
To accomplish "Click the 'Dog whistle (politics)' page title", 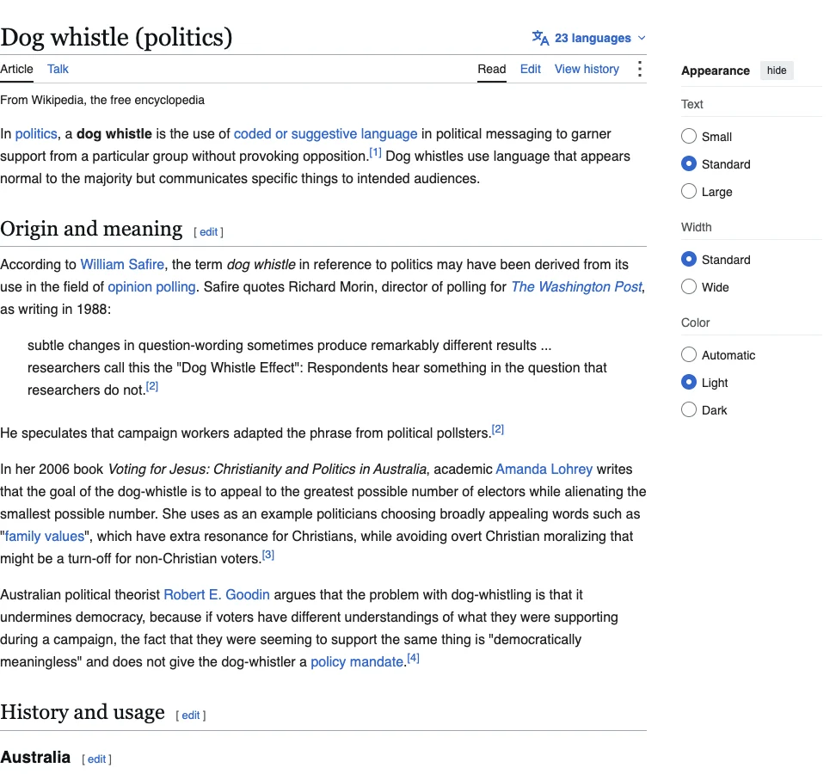I will [116, 37].
